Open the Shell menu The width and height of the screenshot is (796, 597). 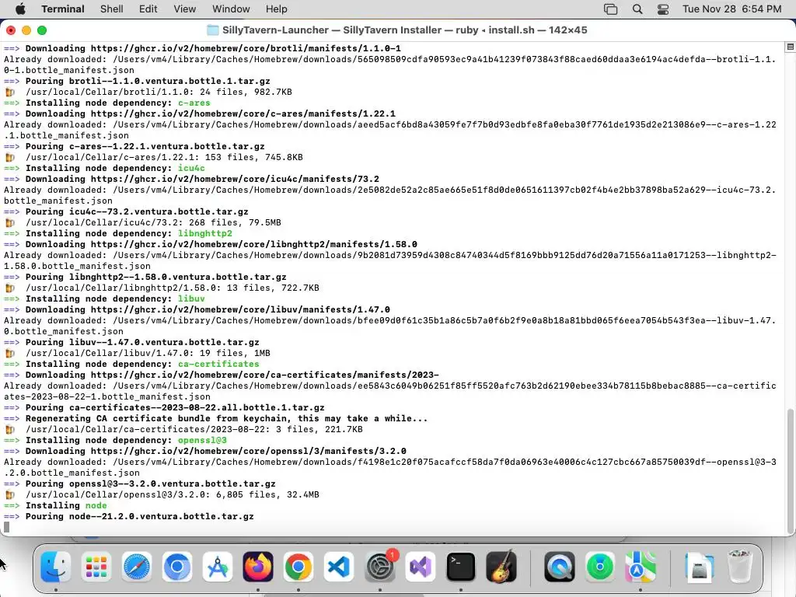(112, 9)
